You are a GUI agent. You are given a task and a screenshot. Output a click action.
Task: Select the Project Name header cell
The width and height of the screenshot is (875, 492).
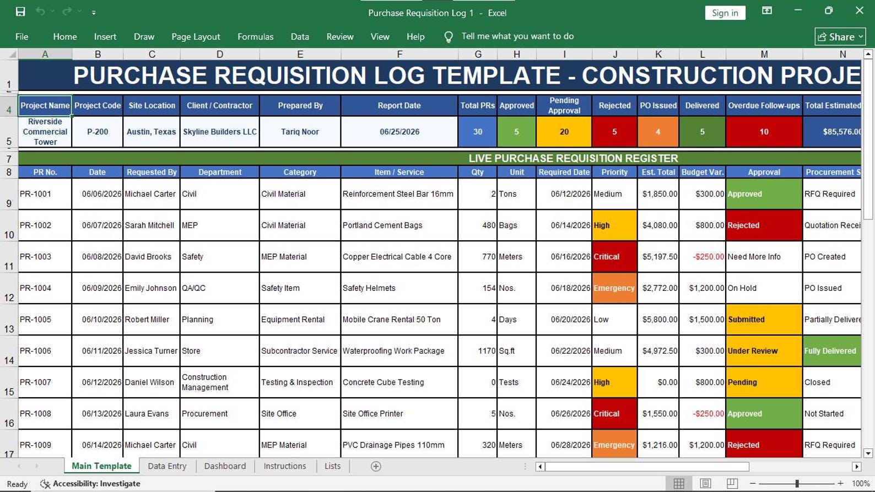pyautogui.click(x=45, y=105)
